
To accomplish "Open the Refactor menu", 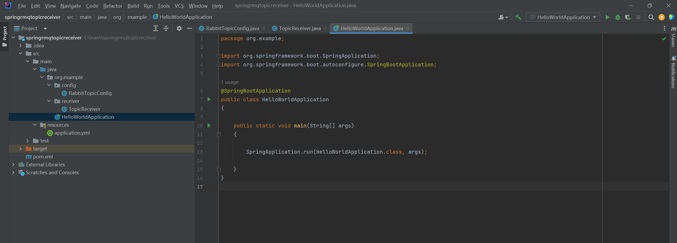I will tap(113, 6).
